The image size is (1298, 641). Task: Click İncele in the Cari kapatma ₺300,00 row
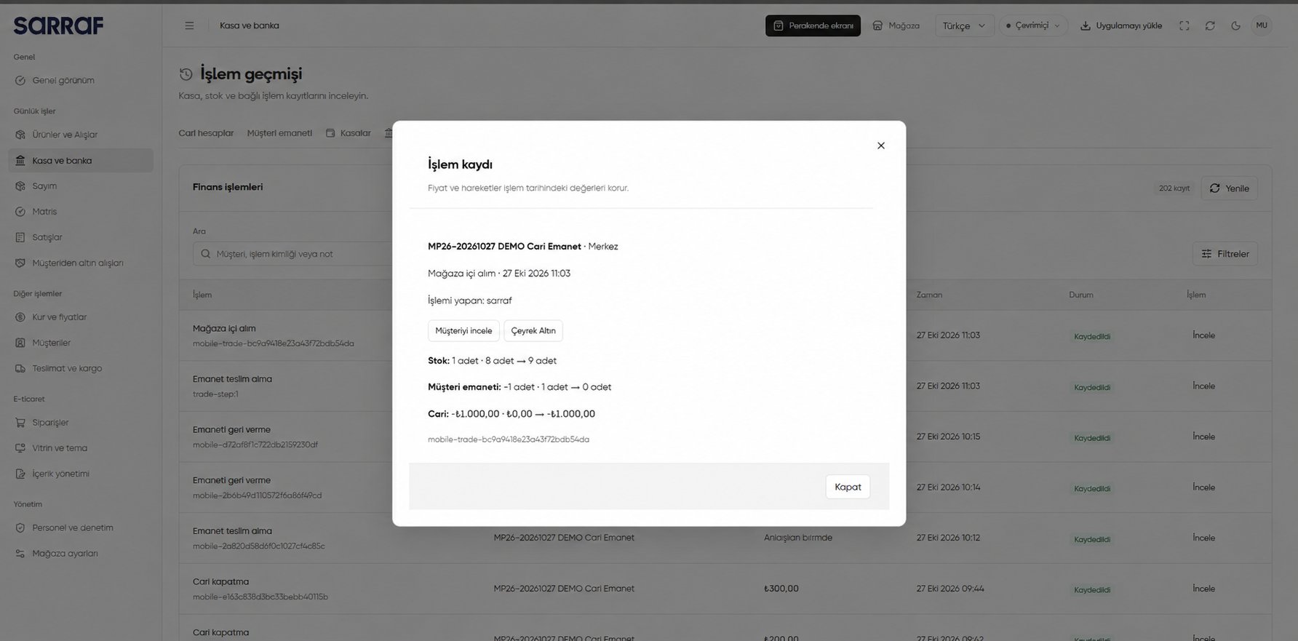tap(1203, 589)
